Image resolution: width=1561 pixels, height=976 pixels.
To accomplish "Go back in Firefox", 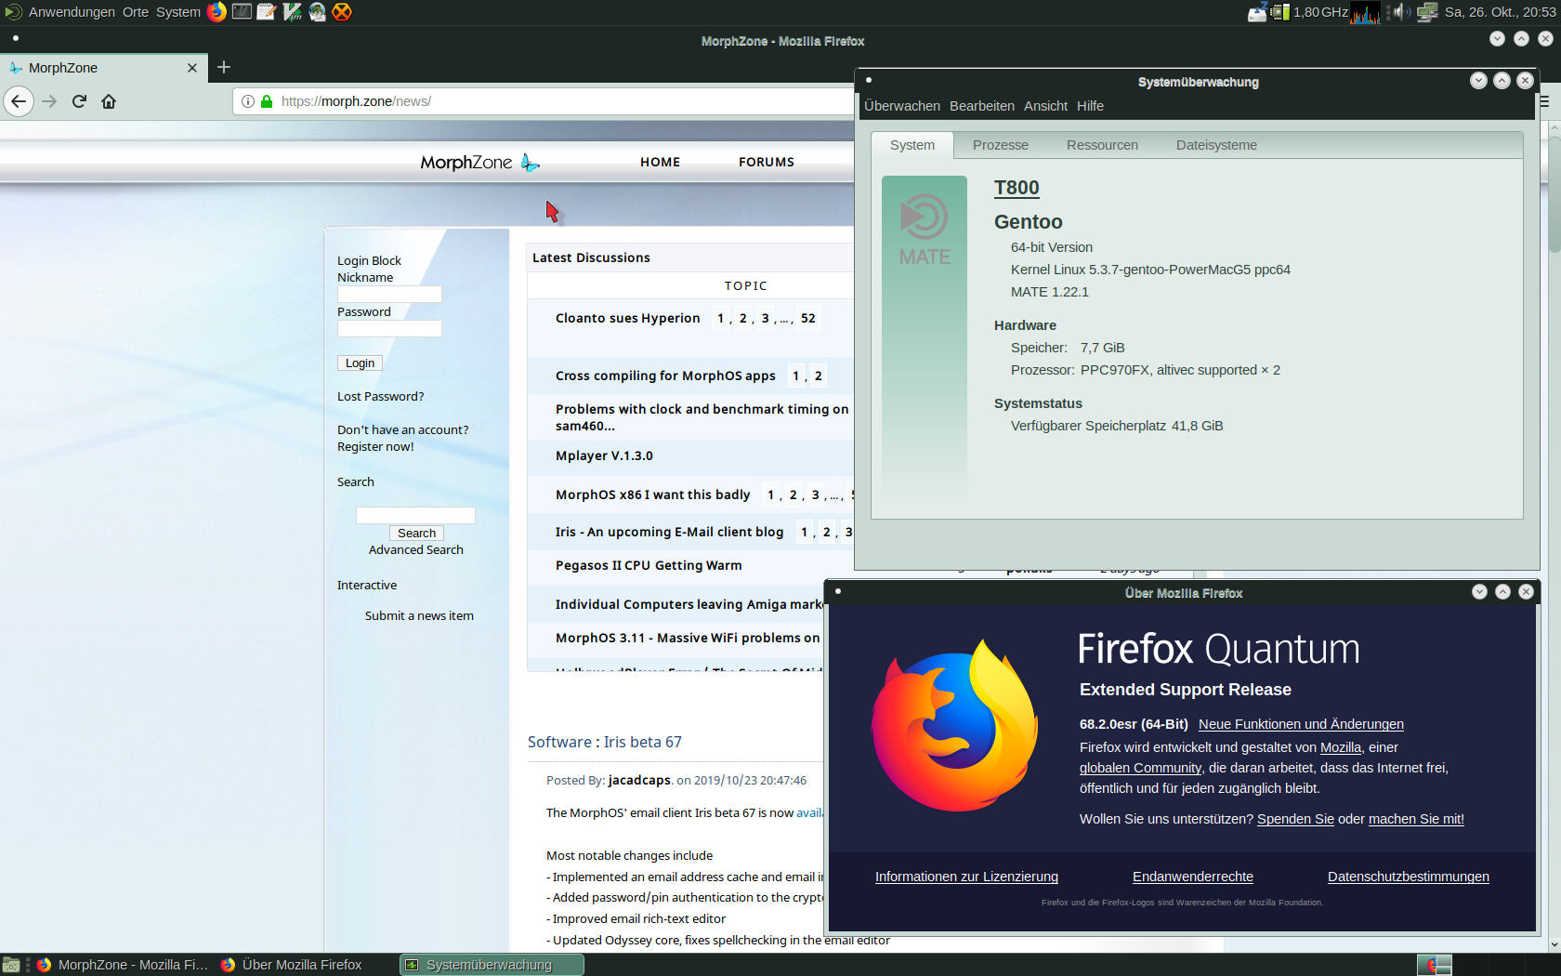I will point(19,101).
